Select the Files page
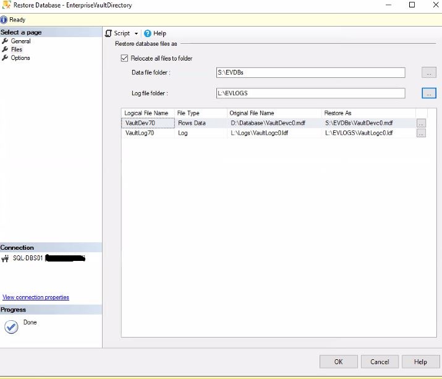The image size is (442, 379). click(x=17, y=49)
